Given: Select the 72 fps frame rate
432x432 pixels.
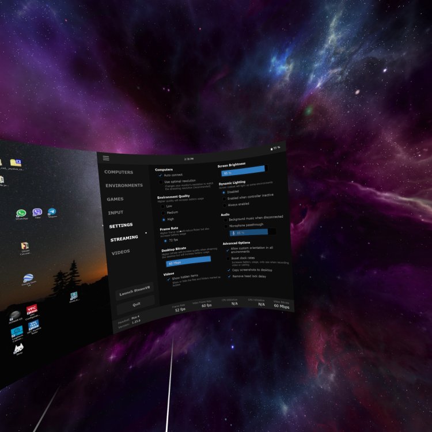Looking at the screenshot, I should (165, 241).
